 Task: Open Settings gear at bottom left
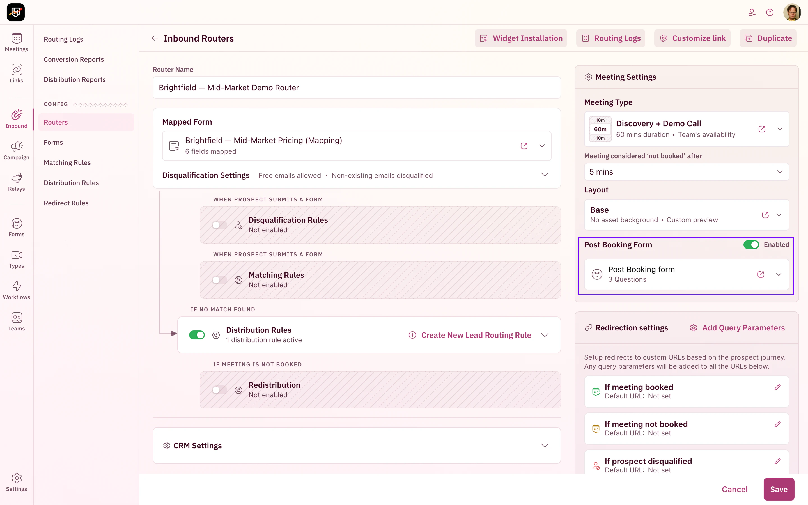tap(16, 482)
